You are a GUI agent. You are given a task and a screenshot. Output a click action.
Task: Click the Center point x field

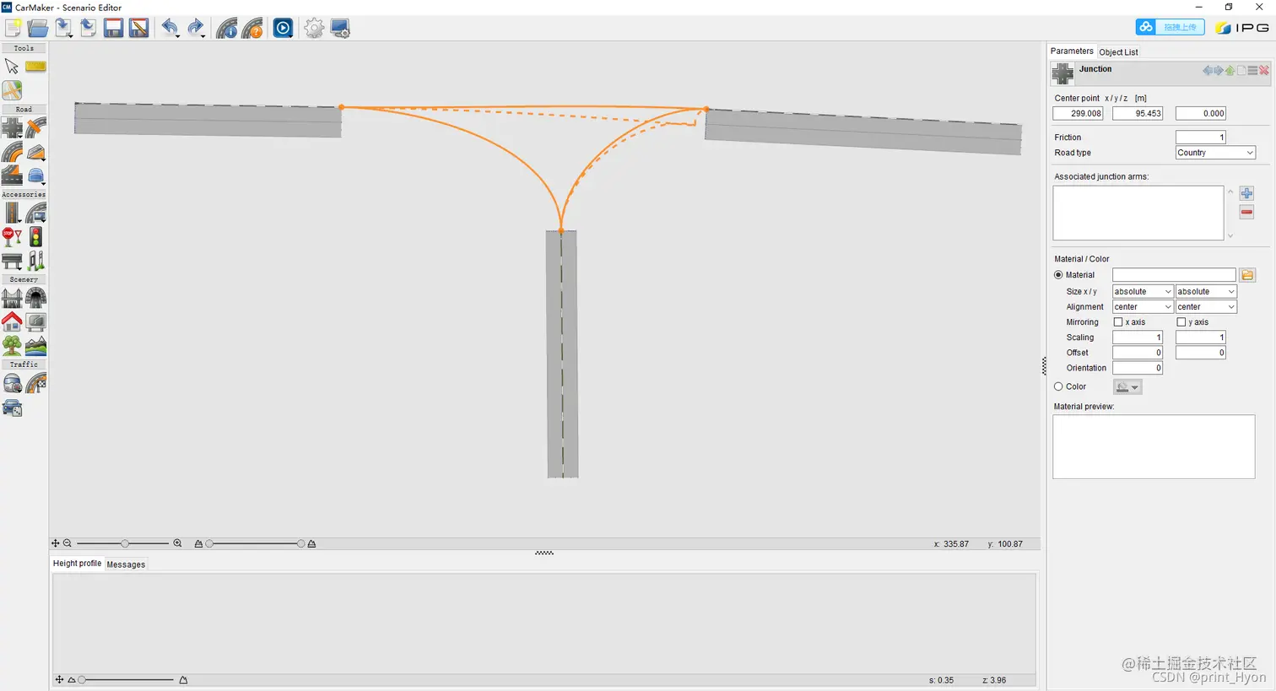(x=1079, y=113)
